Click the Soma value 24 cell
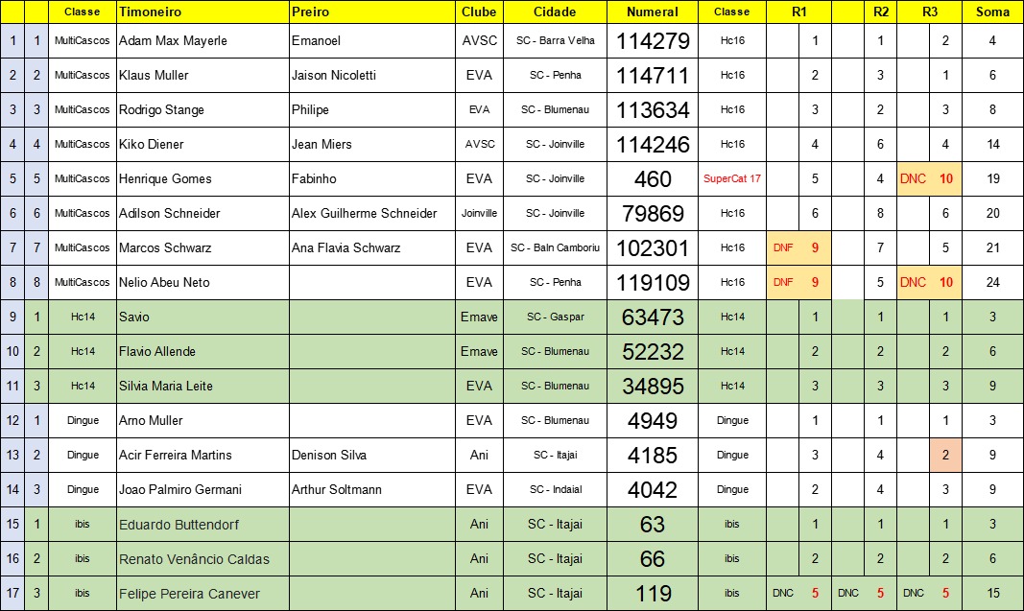1024x611 pixels. click(x=992, y=283)
